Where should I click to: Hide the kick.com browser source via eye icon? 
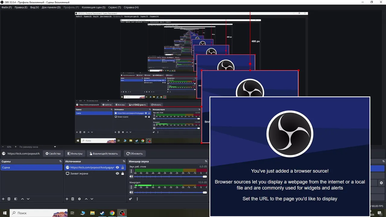tap(117, 168)
